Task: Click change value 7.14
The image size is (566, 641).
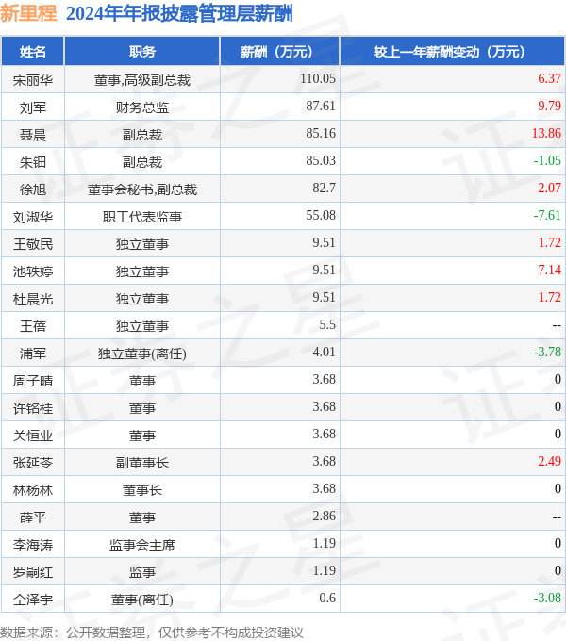Action: pyautogui.click(x=549, y=271)
